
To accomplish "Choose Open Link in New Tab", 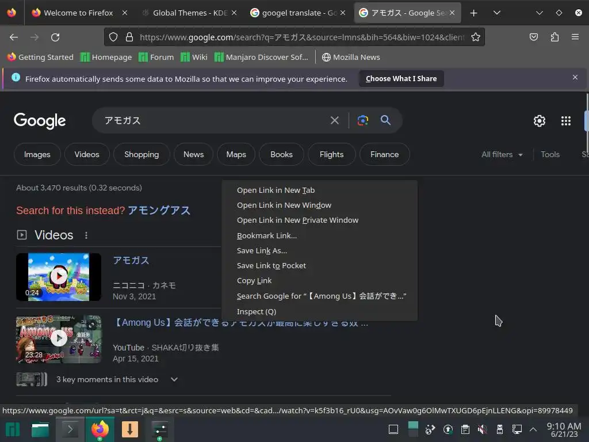I will tap(319, 190).
